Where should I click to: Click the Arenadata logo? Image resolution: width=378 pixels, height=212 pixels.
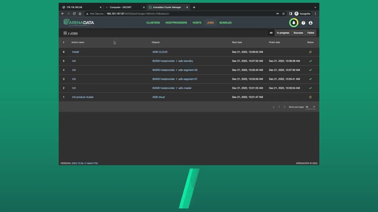click(79, 23)
